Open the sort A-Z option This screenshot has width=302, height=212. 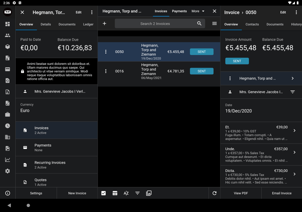pyautogui.click(x=126, y=193)
